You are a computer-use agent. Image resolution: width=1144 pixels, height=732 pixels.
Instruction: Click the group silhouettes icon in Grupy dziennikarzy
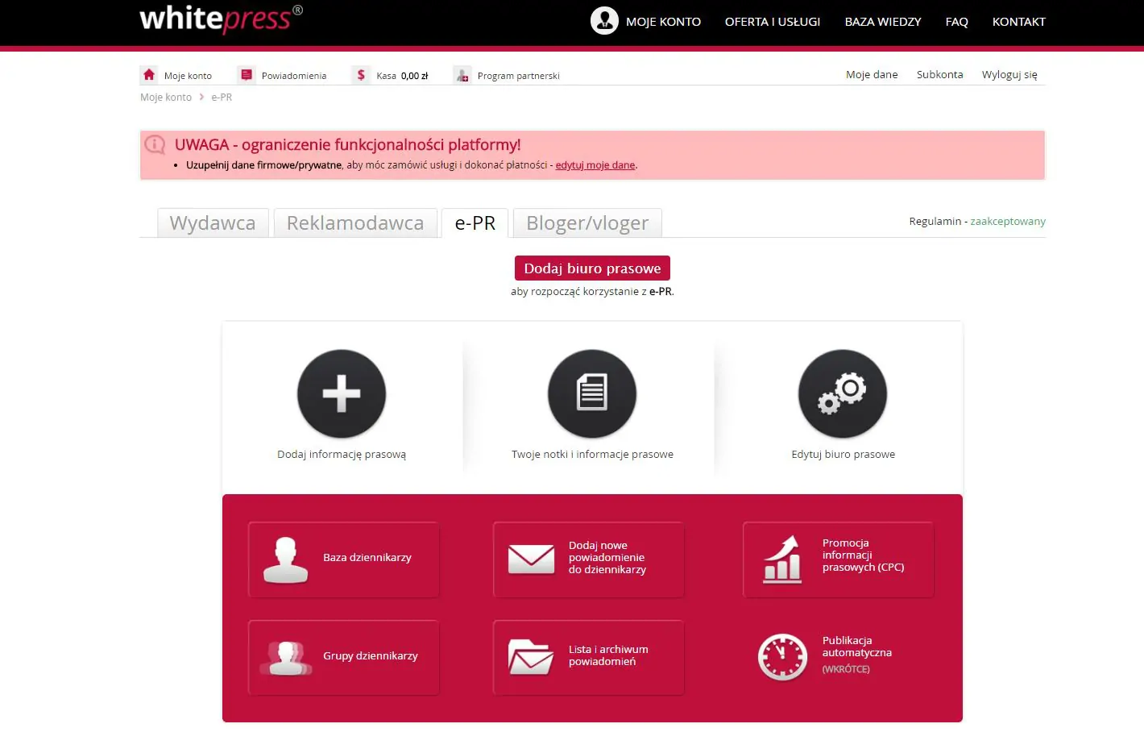coord(286,658)
